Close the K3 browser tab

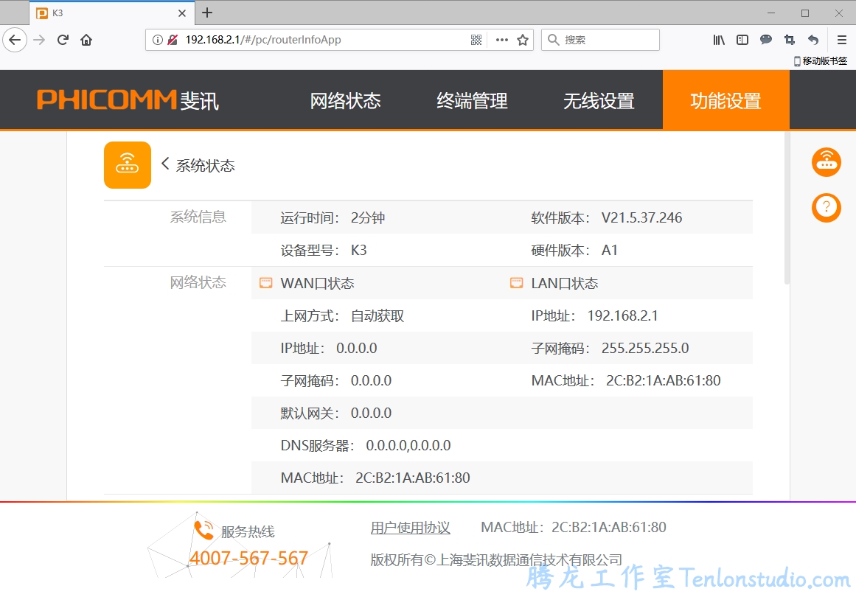[x=182, y=13]
